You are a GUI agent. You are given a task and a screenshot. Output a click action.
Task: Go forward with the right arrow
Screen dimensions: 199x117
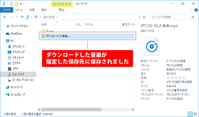tap(12, 17)
